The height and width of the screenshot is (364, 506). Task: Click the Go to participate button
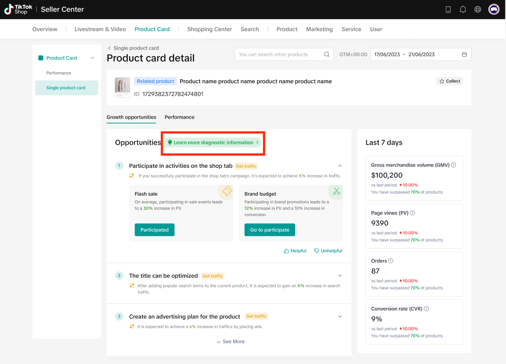[x=270, y=230]
